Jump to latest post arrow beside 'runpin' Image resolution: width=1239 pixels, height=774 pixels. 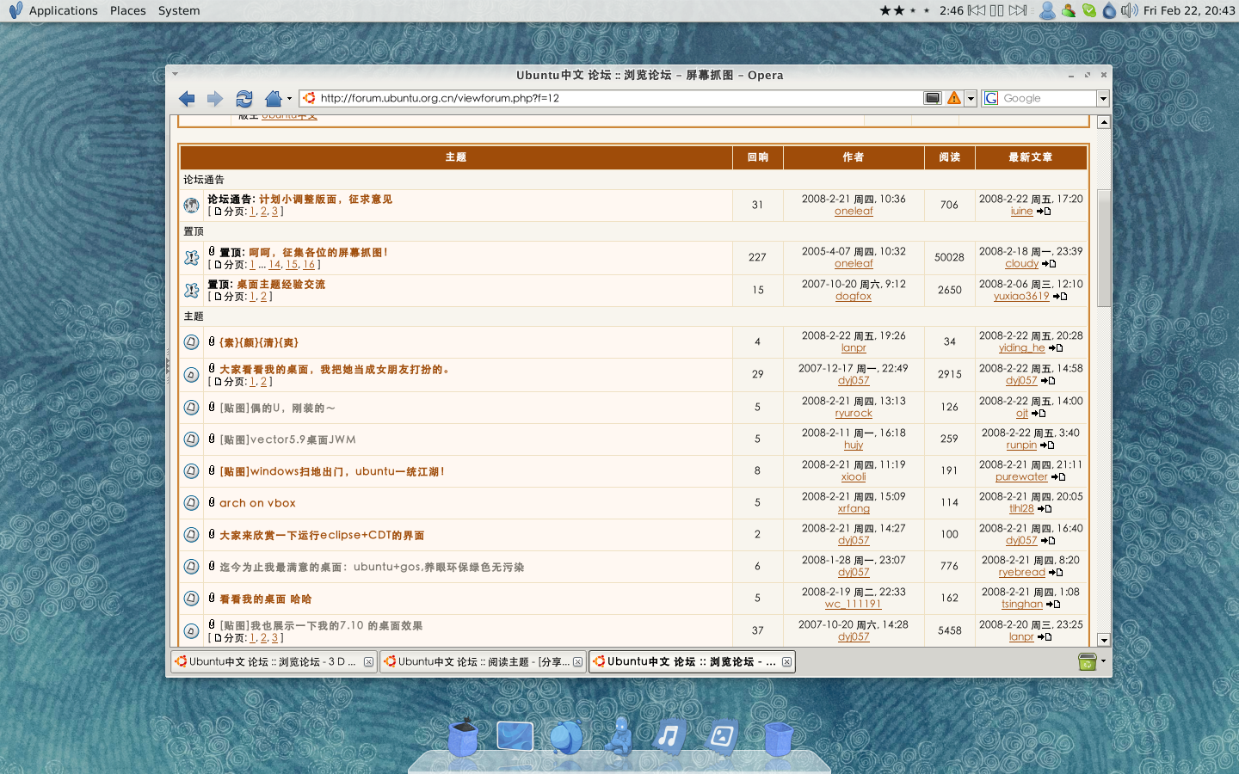point(1047,445)
